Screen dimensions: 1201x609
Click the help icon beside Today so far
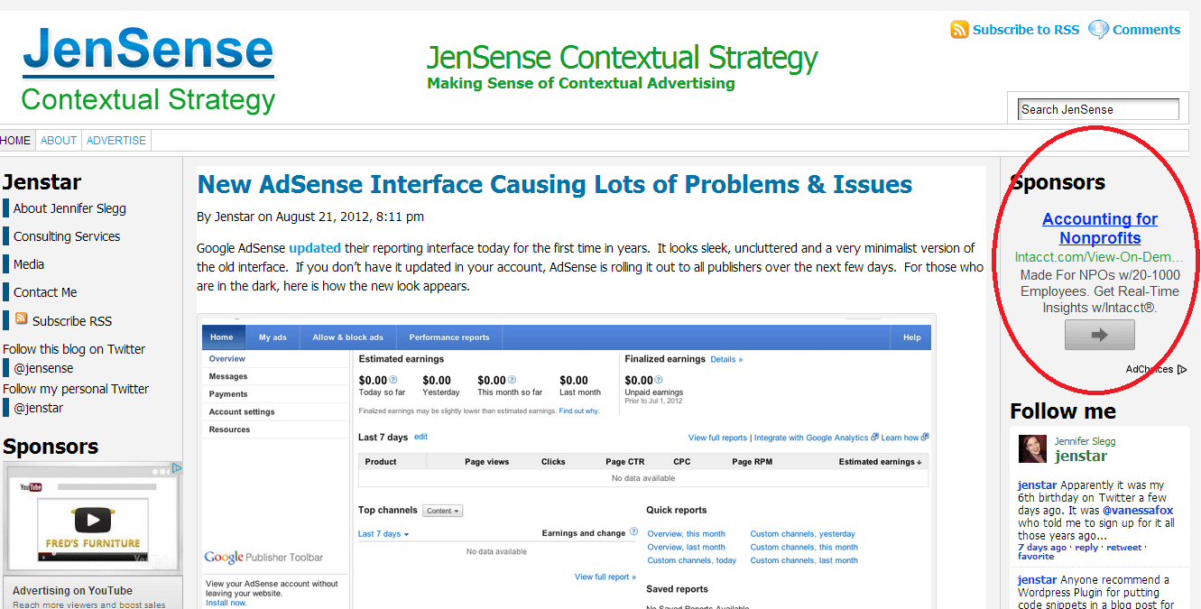393,380
